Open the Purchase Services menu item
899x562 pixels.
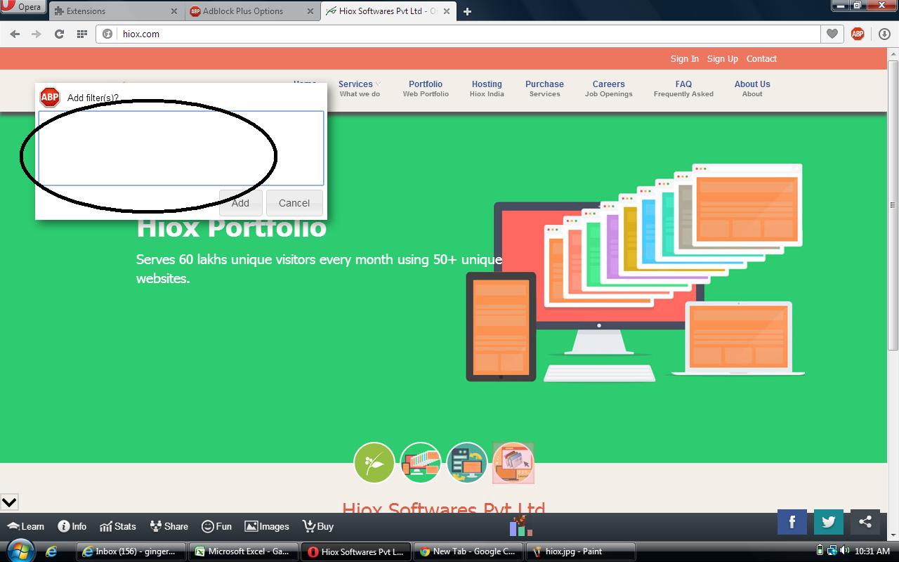coord(544,89)
